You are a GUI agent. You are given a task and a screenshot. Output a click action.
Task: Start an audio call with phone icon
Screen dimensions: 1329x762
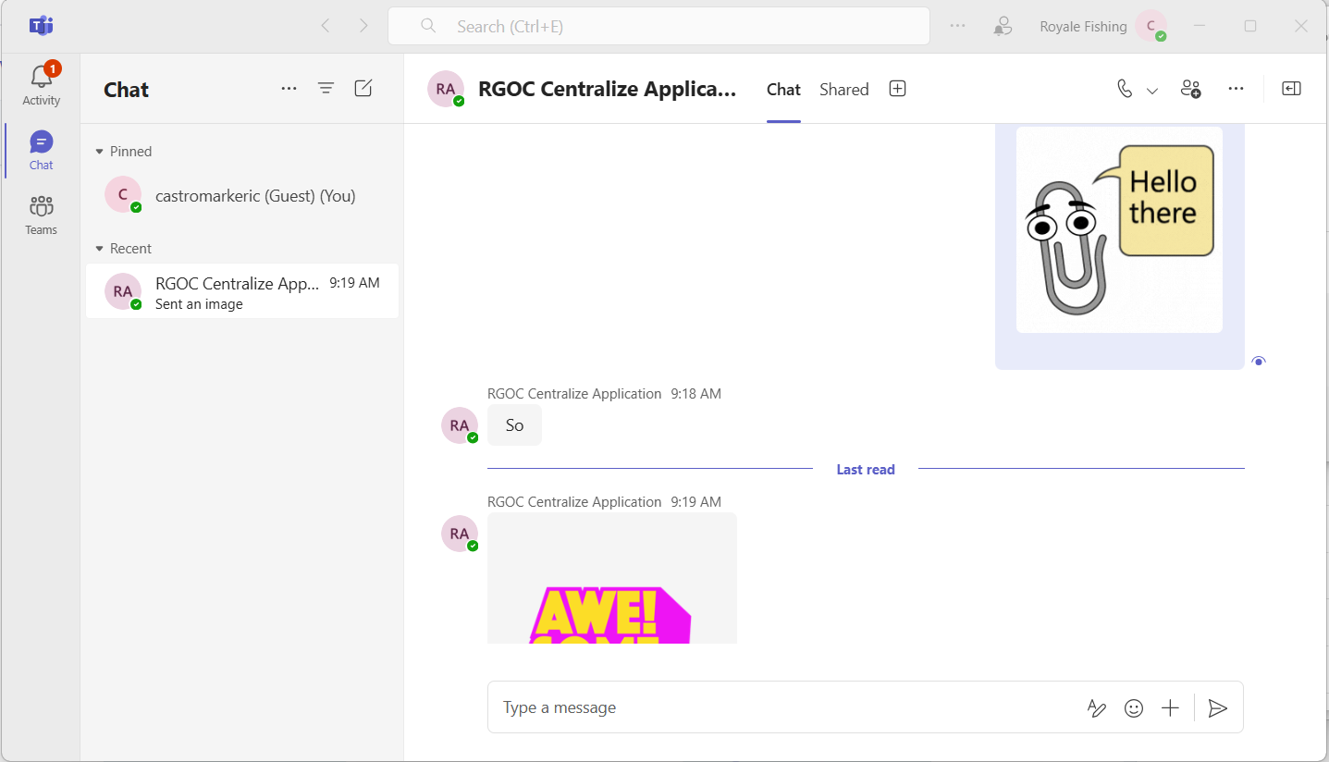tap(1125, 89)
